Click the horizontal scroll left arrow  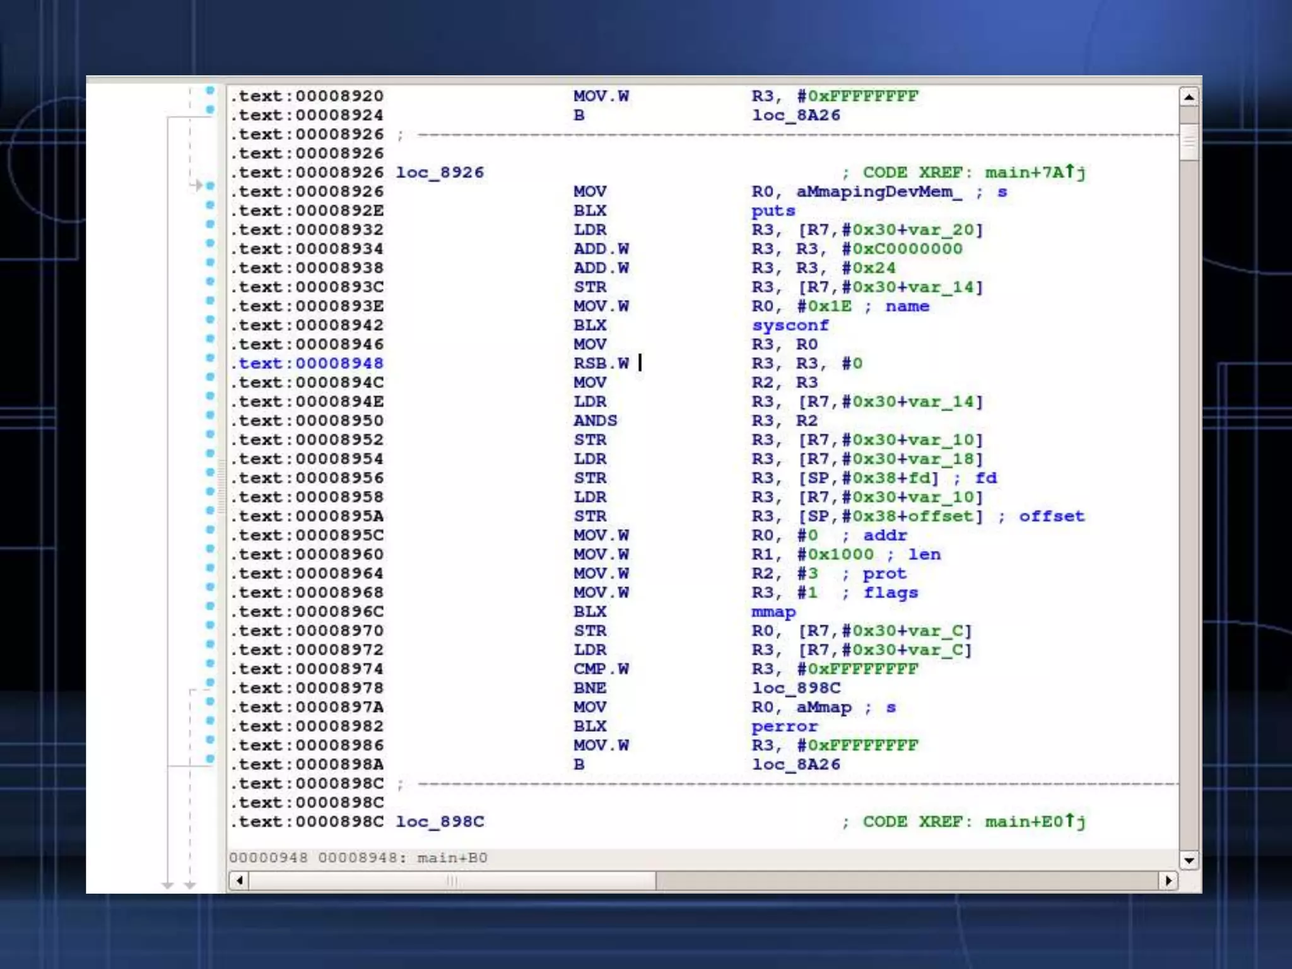click(239, 880)
